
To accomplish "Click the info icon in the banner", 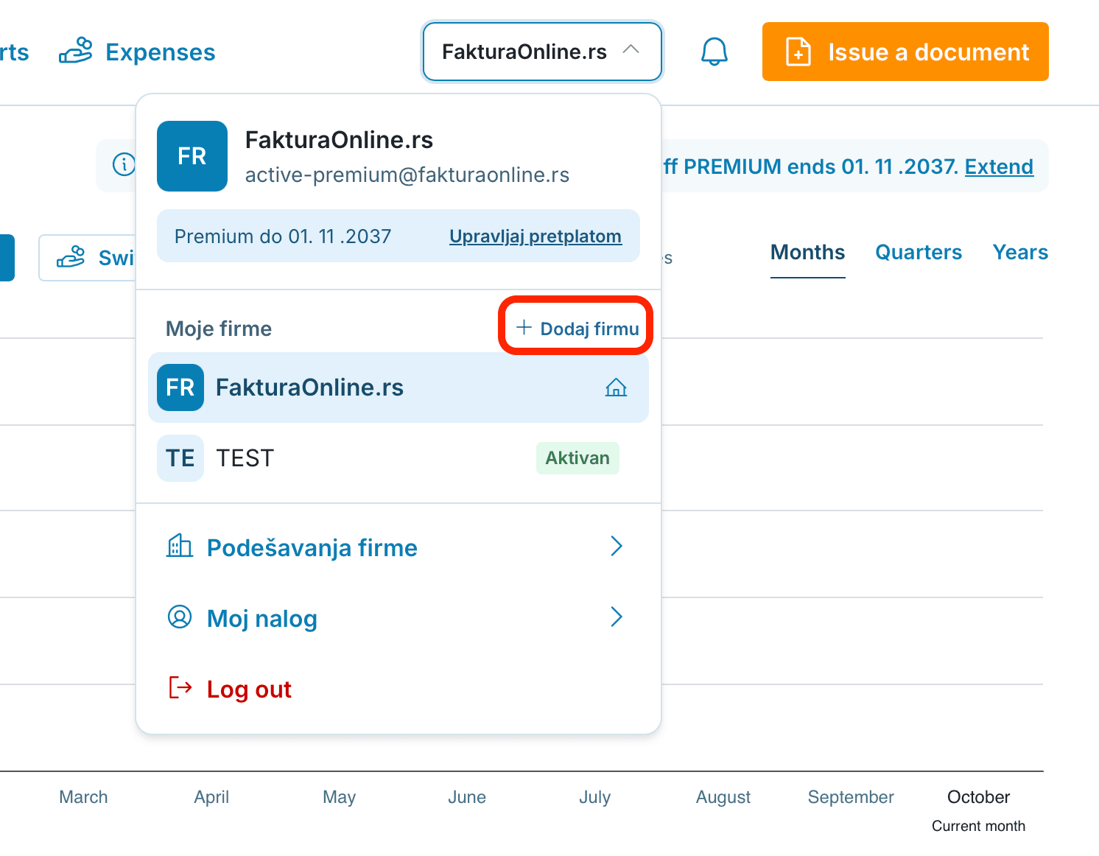I will coord(124,164).
